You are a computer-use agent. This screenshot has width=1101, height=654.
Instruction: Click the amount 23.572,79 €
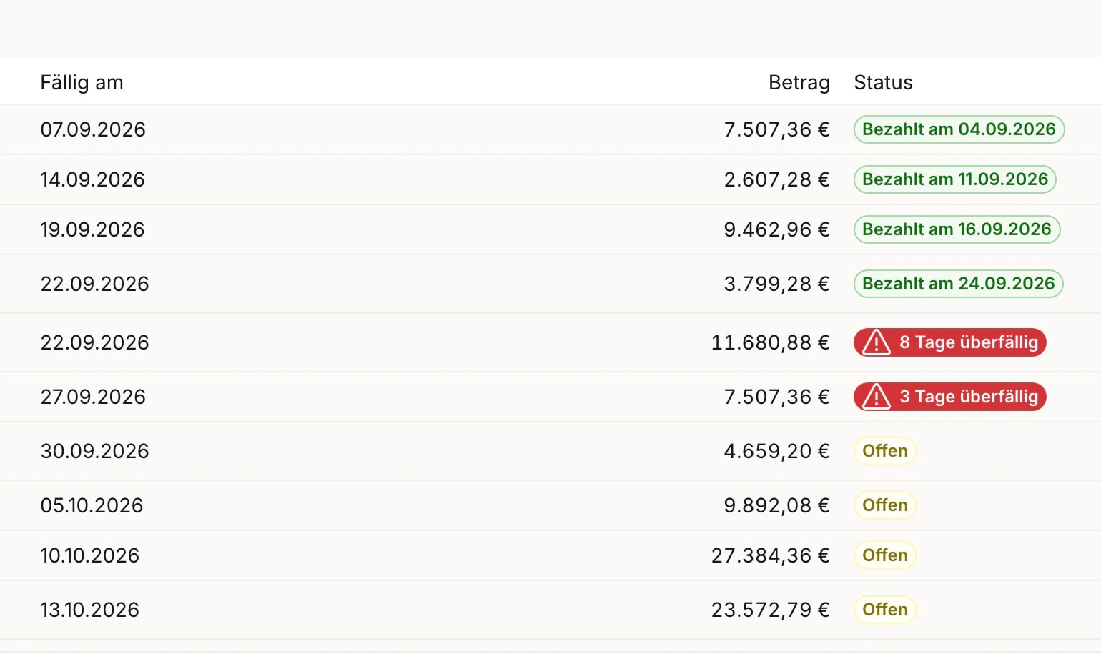point(771,610)
